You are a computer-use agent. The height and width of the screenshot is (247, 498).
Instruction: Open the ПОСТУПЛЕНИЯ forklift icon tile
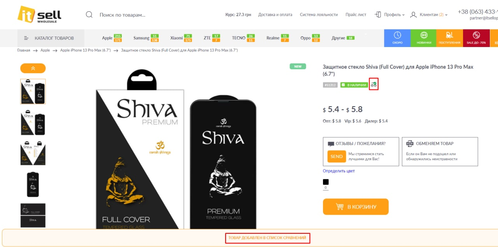click(x=450, y=38)
